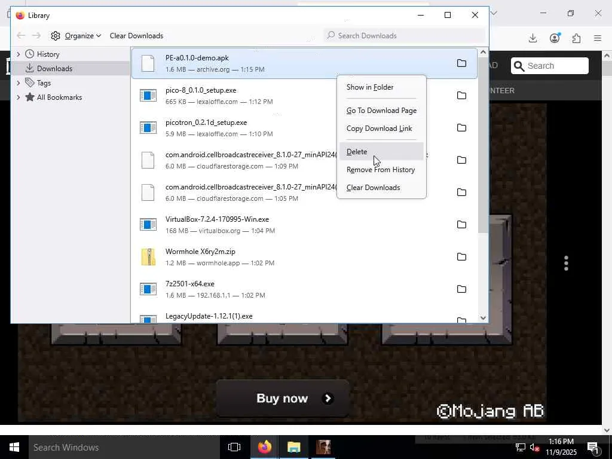Viewport: 612px width, 459px height.
Task: Open folder for PE-a0.1.0-demo.apk download
Action: (x=461, y=63)
